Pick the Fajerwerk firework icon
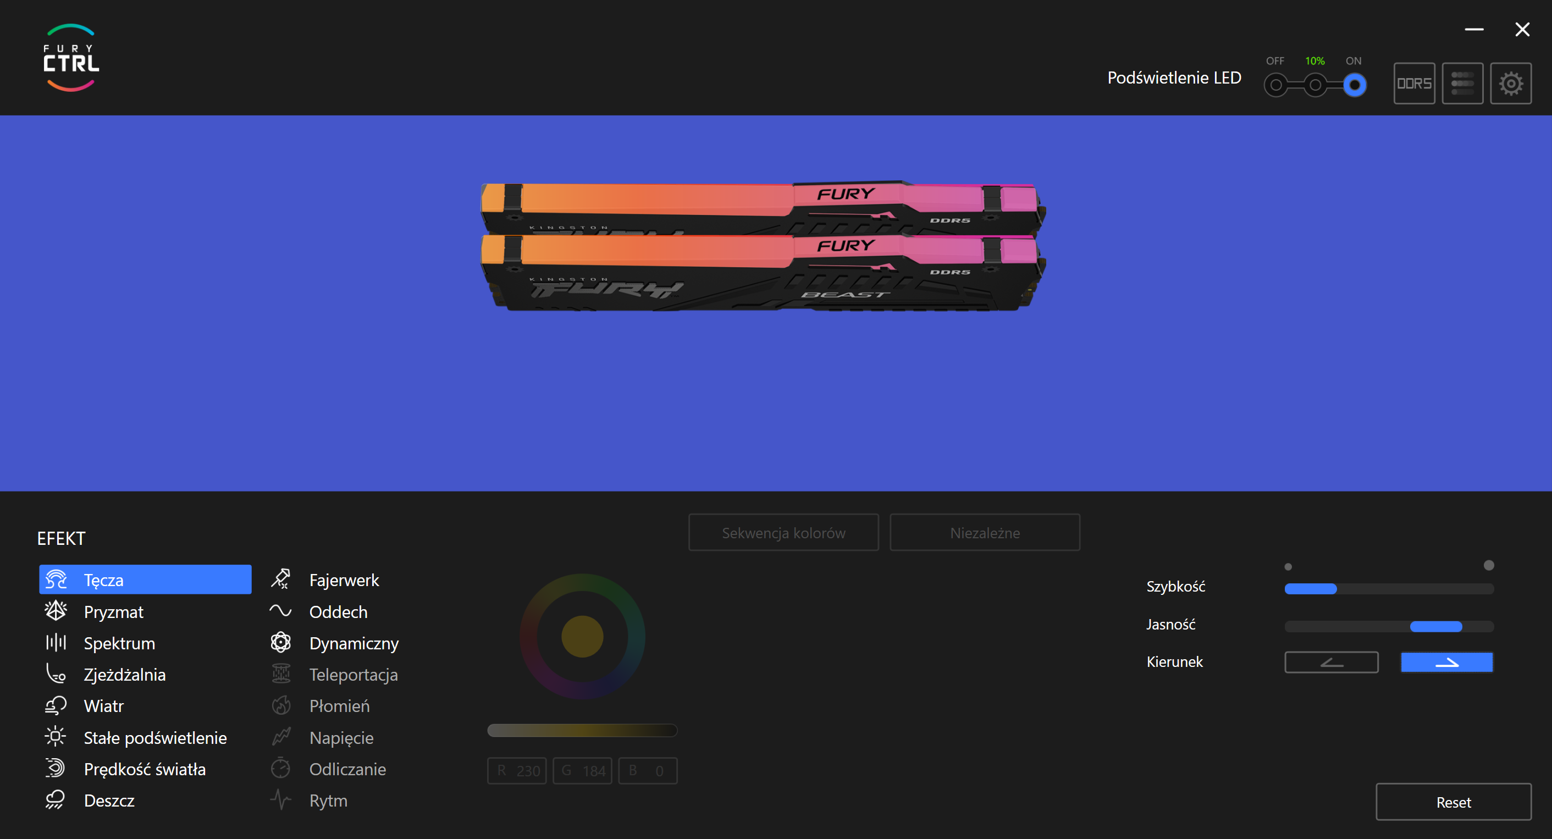The width and height of the screenshot is (1552, 839). [281, 579]
